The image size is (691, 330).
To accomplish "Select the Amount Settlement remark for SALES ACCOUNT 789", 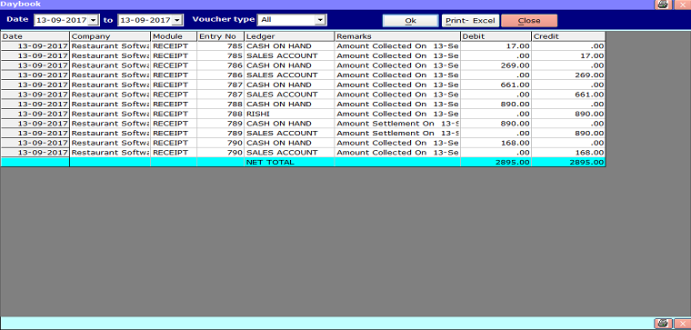I will coord(397,133).
